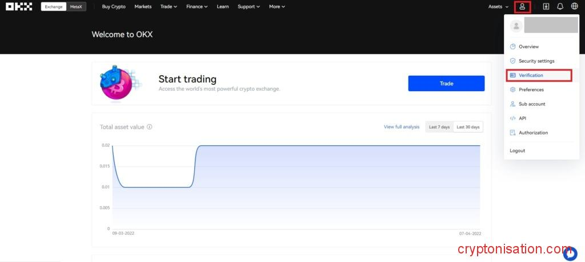Select Last 7 days range
Image resolution: width=585 pixels, height=262 pixels.
pyautogui.click(x=439, y=127)
